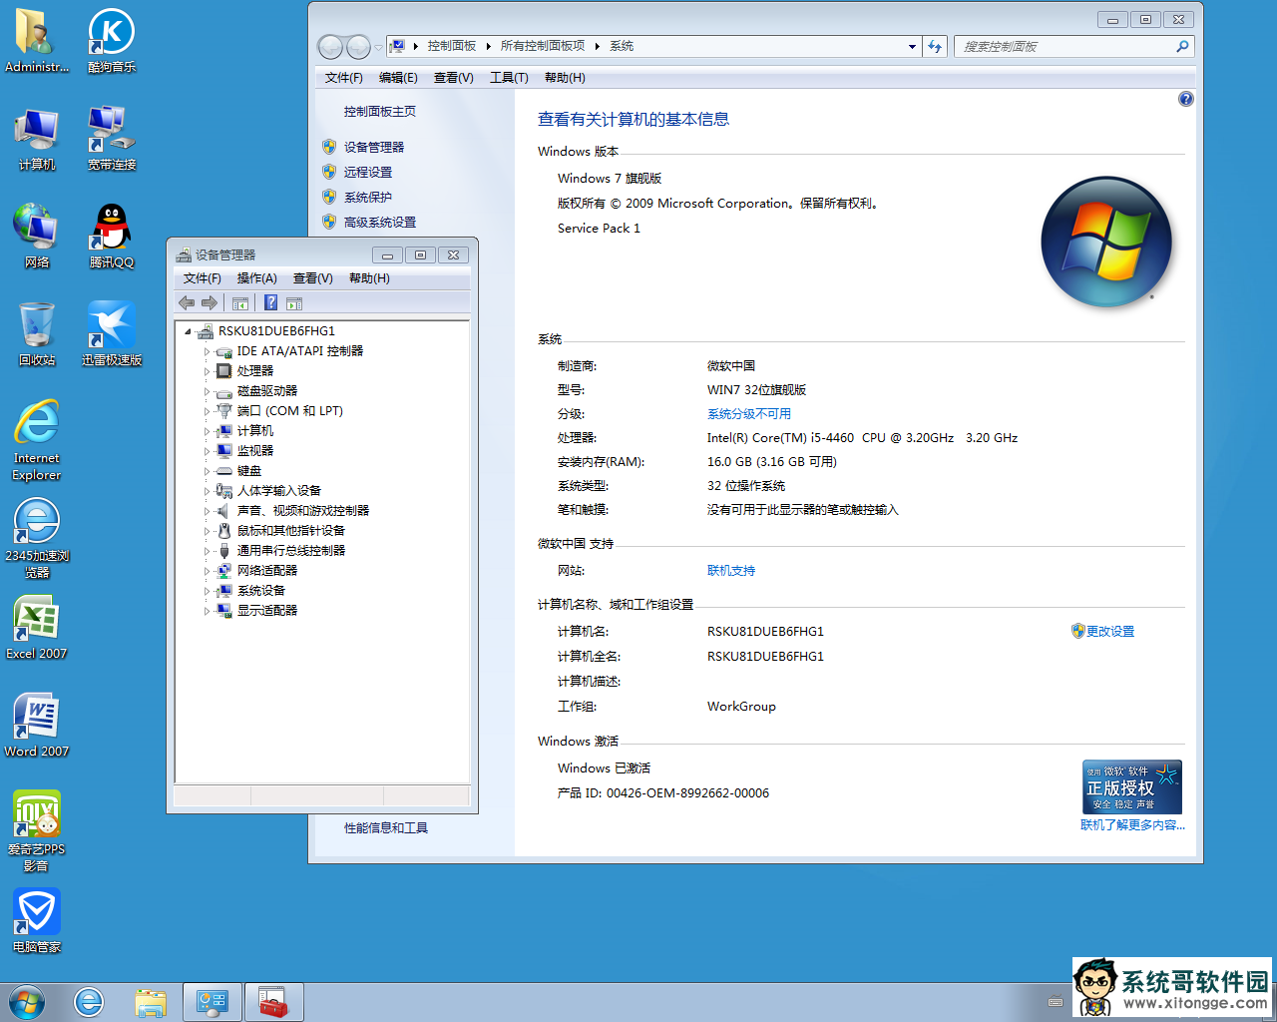Viewport: 1277px width, 1022px height.
Task: Launch the 电脑管家 desktop shortcut
Action: (37, 920)
